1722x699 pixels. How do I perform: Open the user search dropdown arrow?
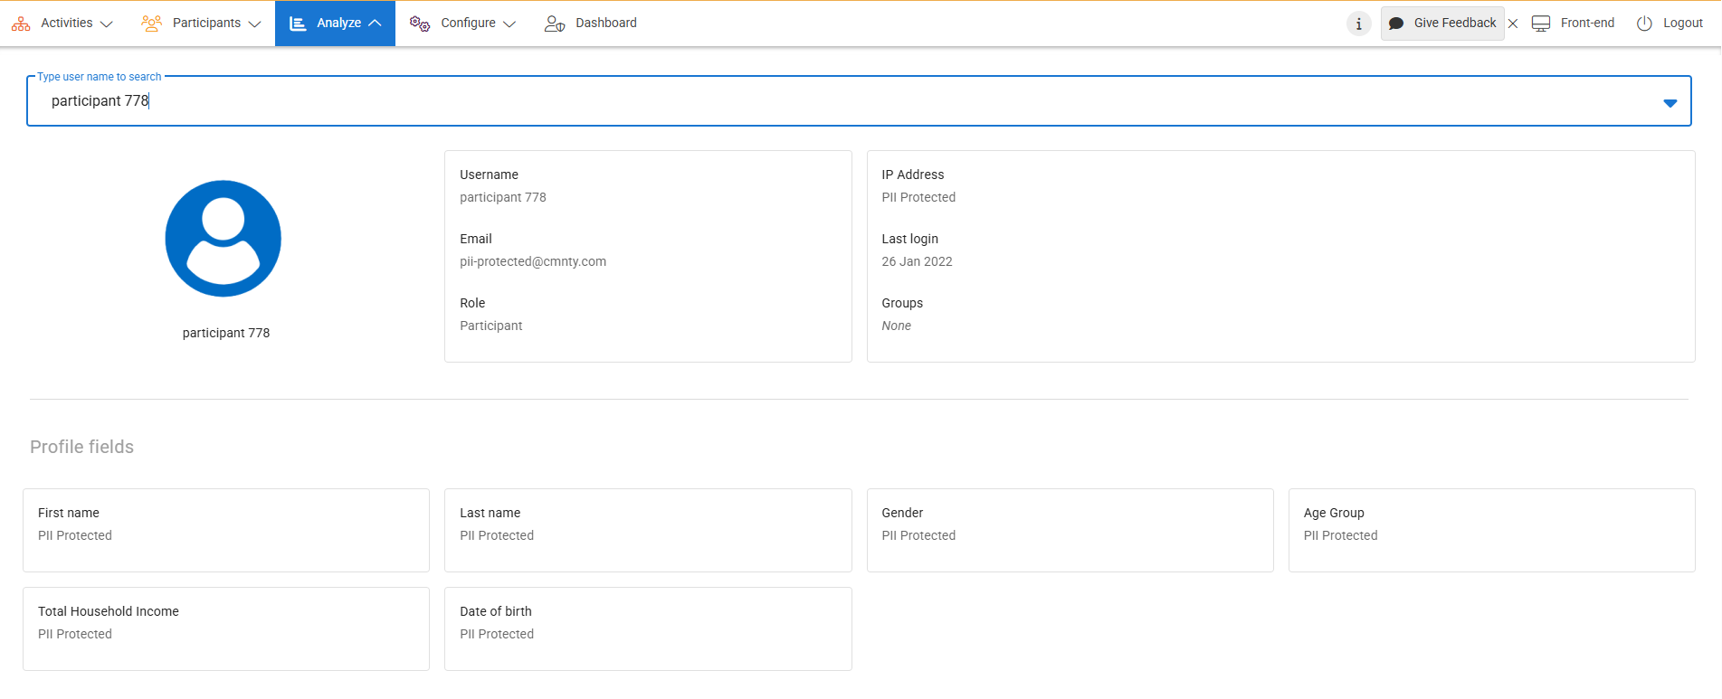point(1670,103)
